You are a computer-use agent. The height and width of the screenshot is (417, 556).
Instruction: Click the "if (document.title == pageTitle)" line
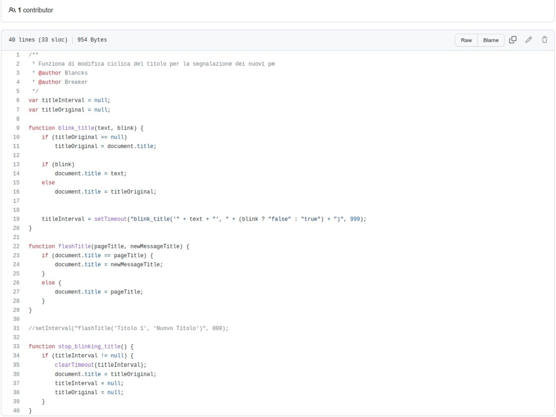coord(97,256)
